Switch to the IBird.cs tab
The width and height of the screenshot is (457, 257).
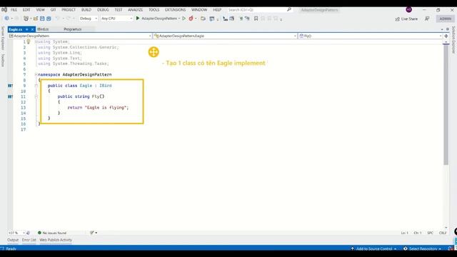pyautogui.click(x=43, y=29)
